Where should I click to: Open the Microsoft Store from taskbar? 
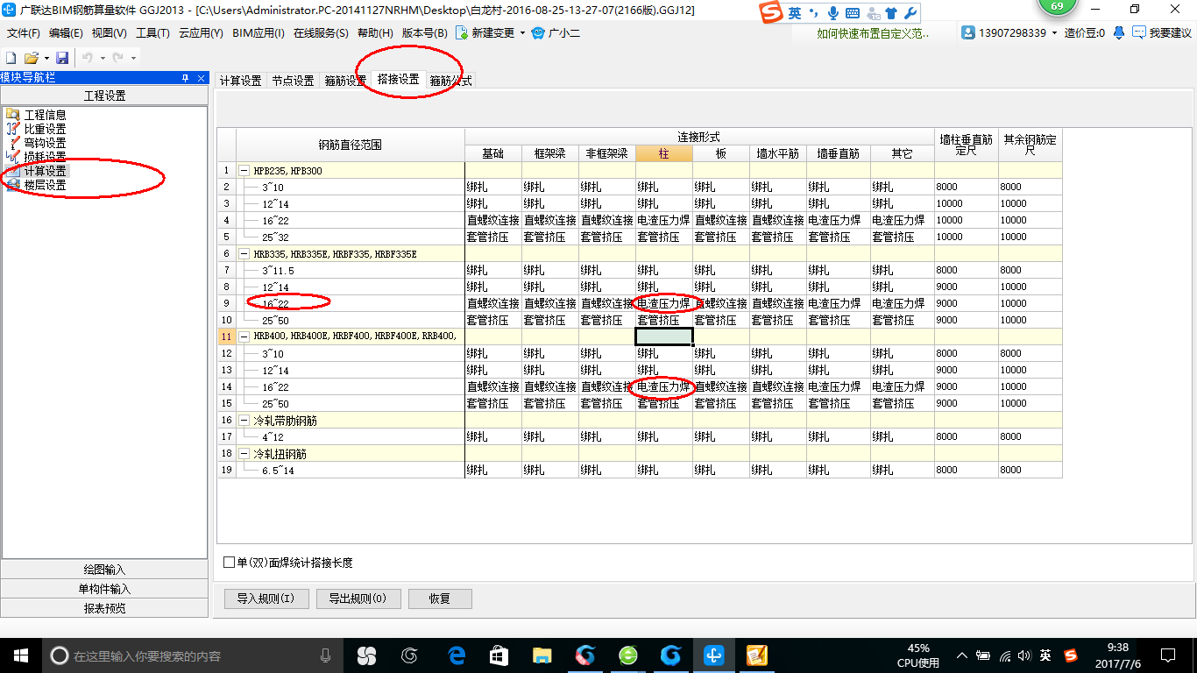coord(499,655)
